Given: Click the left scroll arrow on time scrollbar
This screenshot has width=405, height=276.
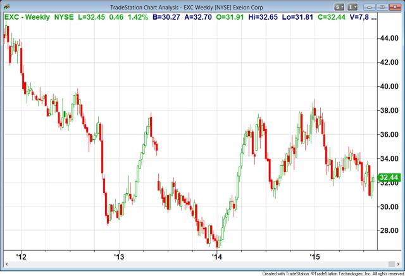Looking at the screenshot, I should [x=7, y=264].
